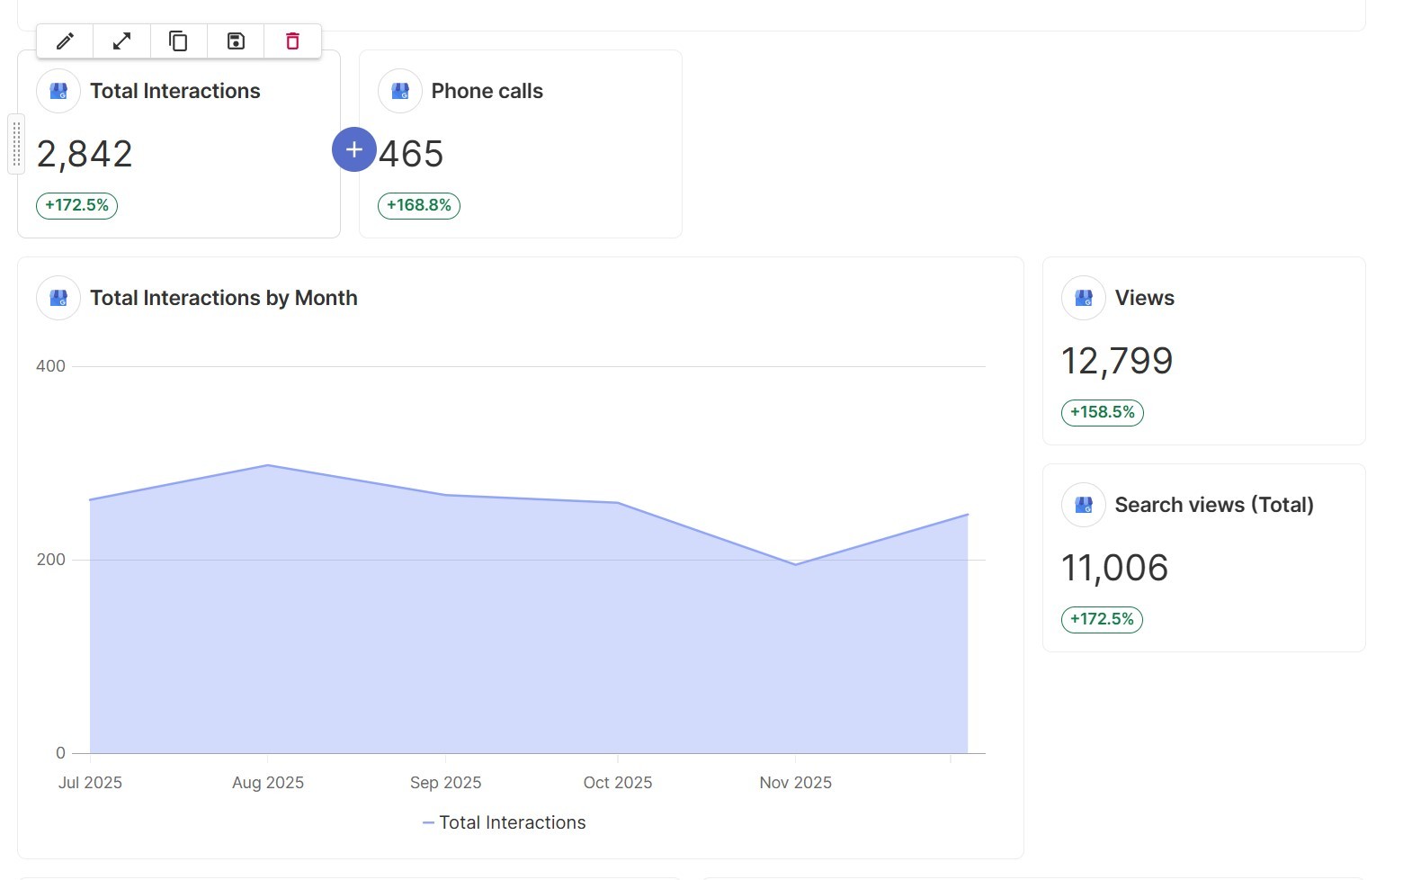Click the Aug 2025 peak on the chart line
The width and height of the screenshot is (1412, 880).
[x=268, y=465]
